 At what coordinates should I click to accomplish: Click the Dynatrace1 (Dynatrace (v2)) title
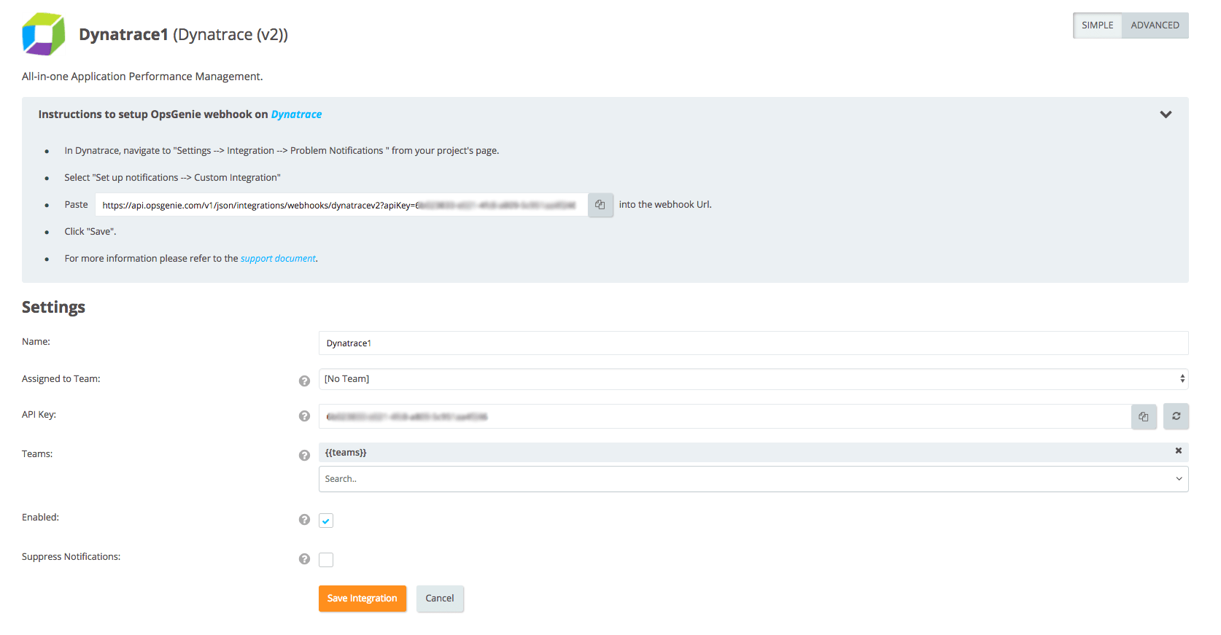(x=183, y=34)
